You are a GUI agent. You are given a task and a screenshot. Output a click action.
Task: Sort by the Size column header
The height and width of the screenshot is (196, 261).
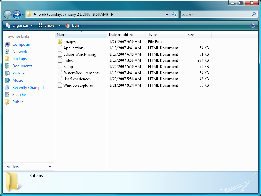[198, 35]
